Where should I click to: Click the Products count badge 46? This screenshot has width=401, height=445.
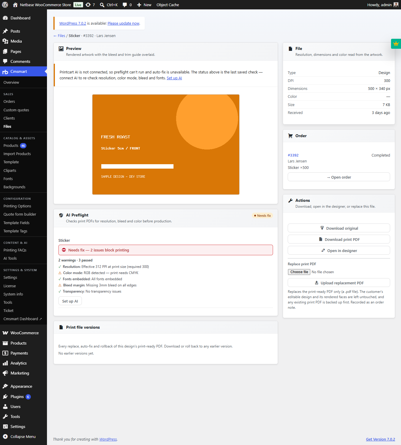(23, 146)
